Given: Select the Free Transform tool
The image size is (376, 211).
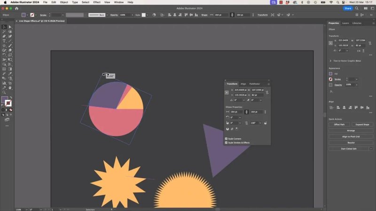Looking at the screenshot, I should pos(10,60).
